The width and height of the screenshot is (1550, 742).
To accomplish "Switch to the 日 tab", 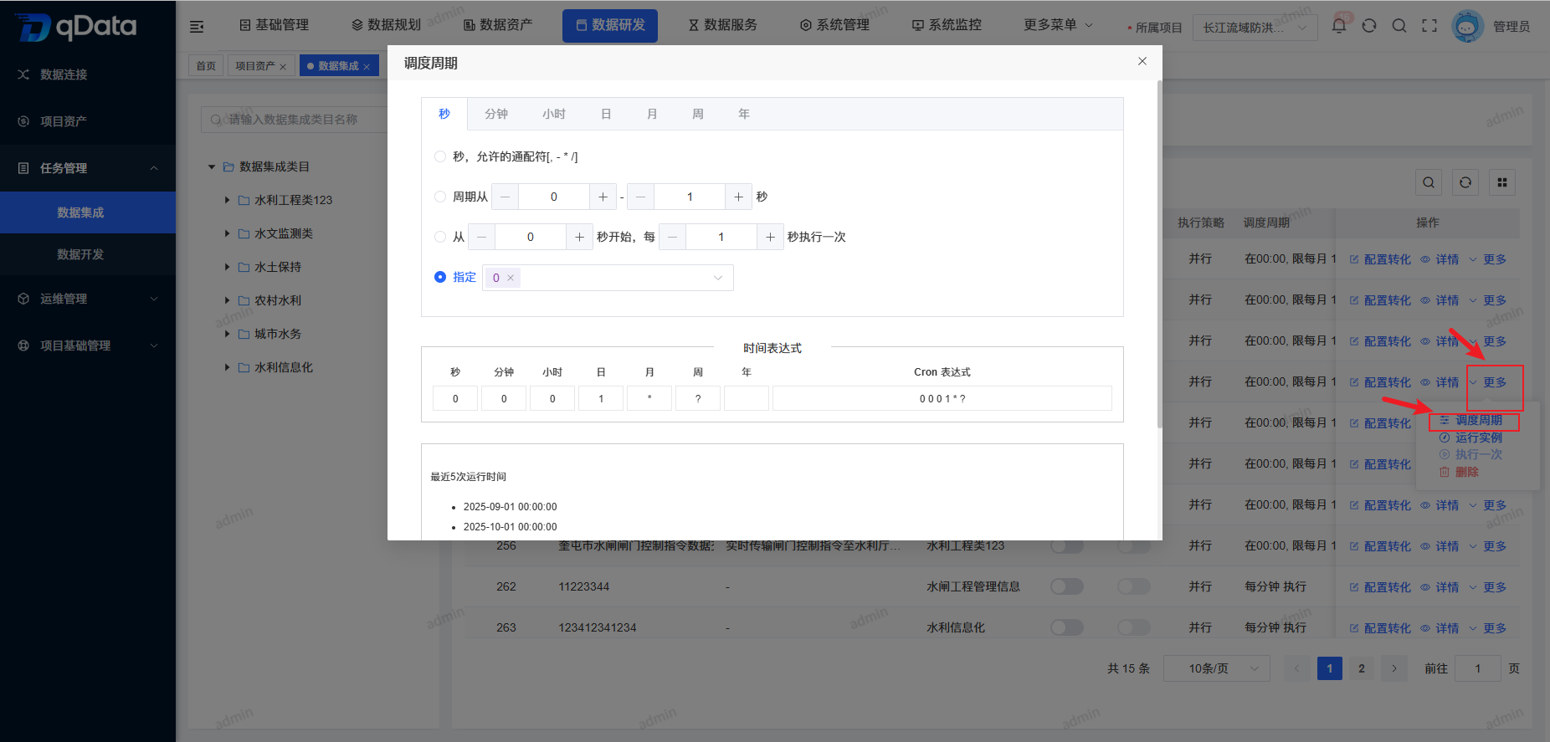I will [x=606, y=114].
